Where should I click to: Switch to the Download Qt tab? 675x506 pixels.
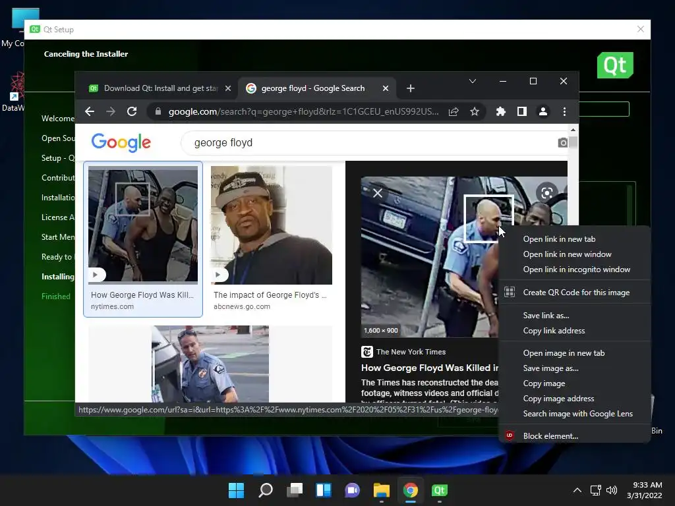160,88
